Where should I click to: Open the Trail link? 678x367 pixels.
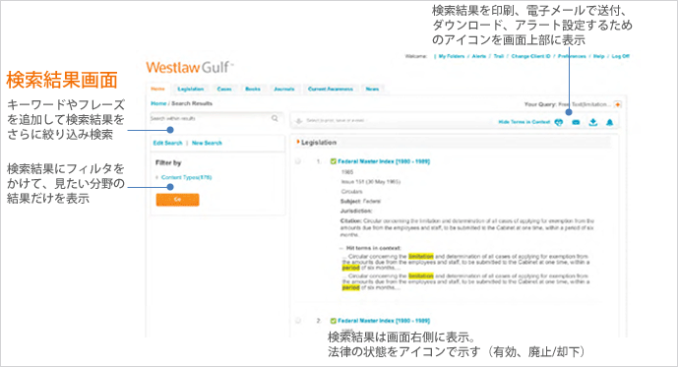tap(499, 56)
